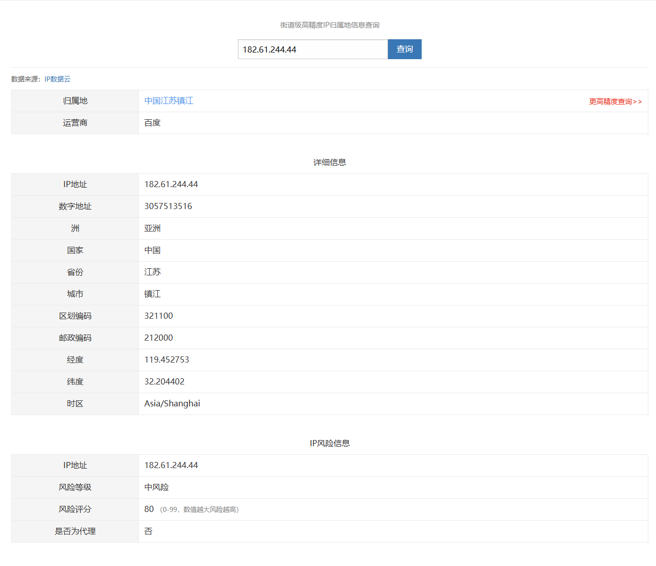This screenshot has height=566, width=656.
Task: Click the 数字地址 numeric address value 3057513516
Action: 168,206
